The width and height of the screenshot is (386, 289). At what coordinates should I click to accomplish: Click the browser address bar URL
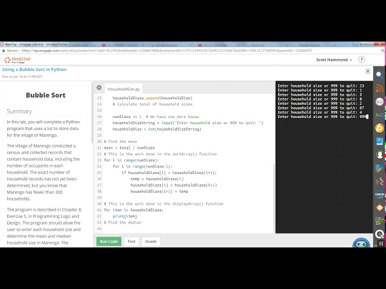click(166, 51)
